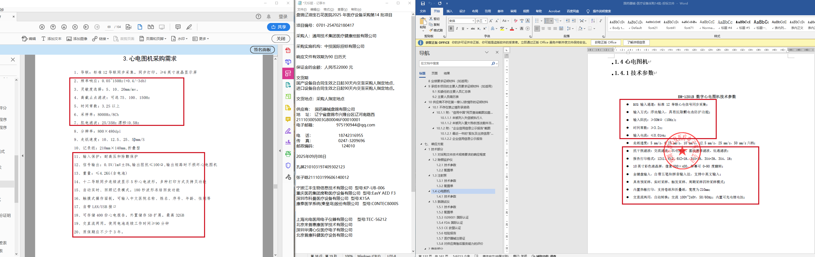Collapse '七、响应方案' in Word navigation tree
Screen dimensions: 815x257
pyautogui.click(x=421, y=144)
